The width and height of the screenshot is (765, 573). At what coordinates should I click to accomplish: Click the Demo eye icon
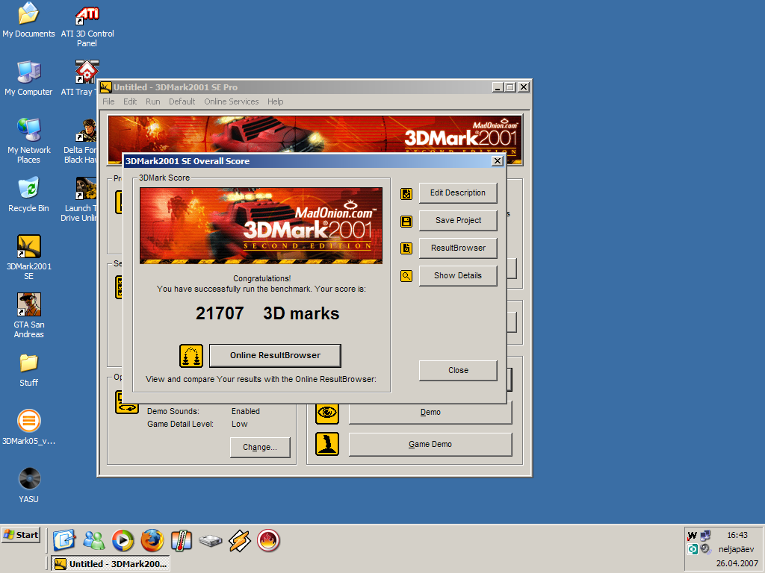point(327,412)
